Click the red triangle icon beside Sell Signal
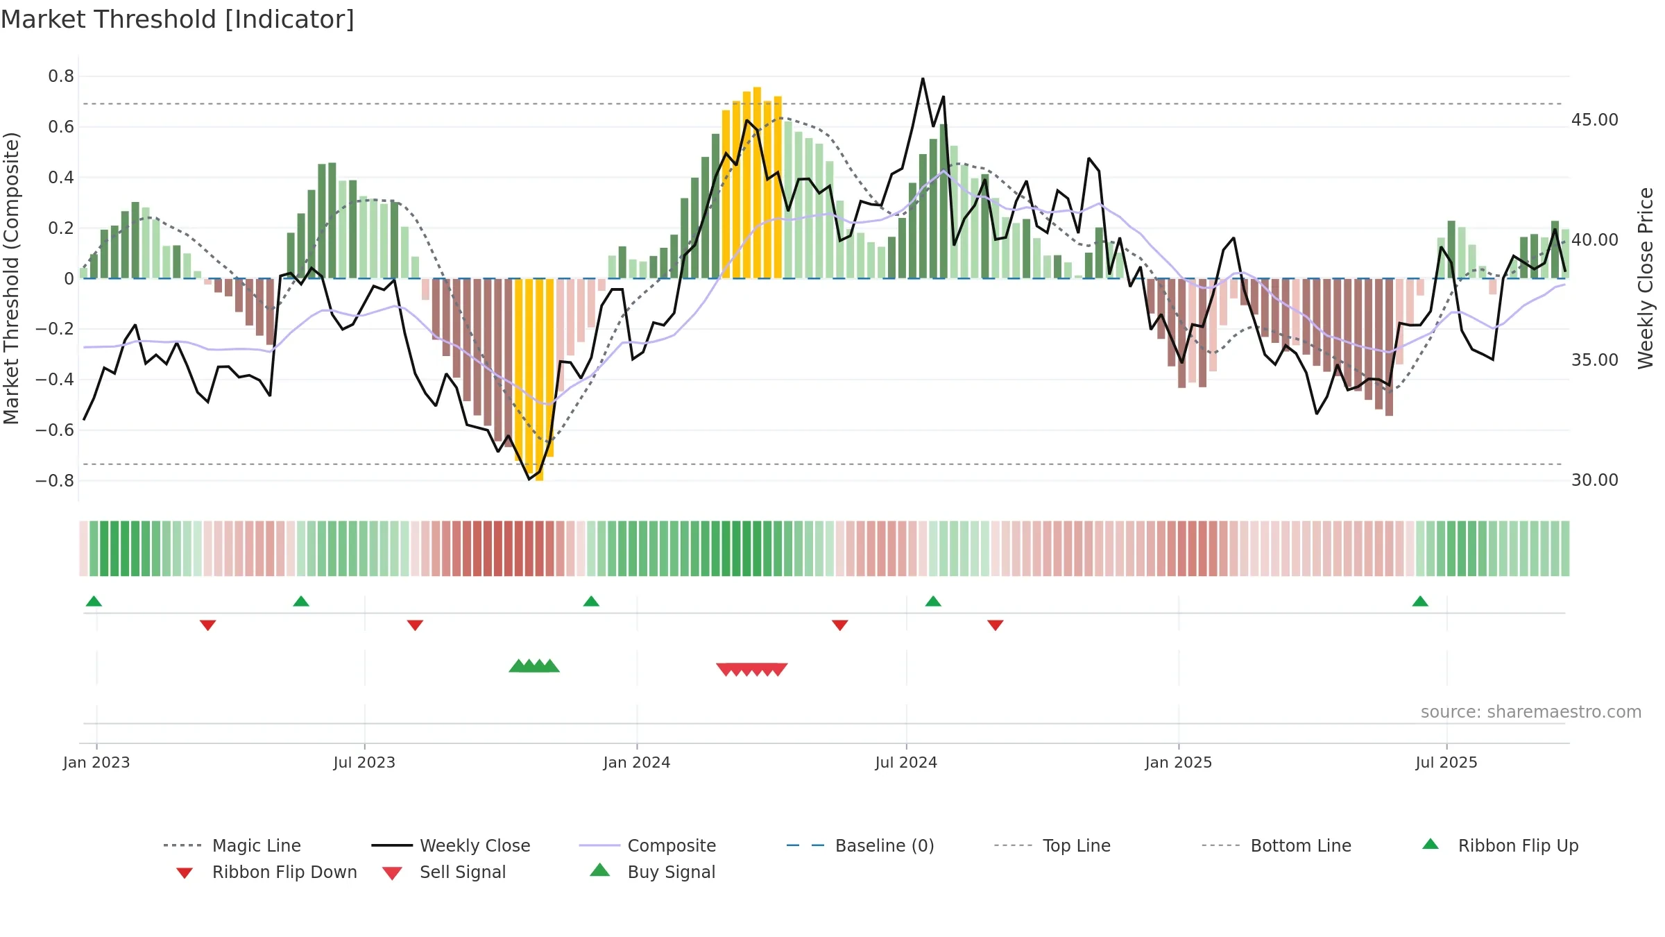This screenshot has height=937, width=1665. coord(392,873)
